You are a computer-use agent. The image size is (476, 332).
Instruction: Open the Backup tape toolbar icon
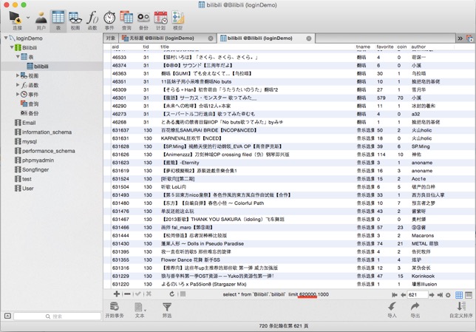pos(143,20)
